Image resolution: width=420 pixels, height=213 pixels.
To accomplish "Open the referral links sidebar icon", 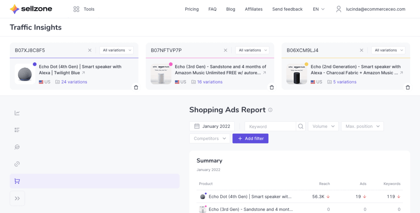I will (17, 164).
